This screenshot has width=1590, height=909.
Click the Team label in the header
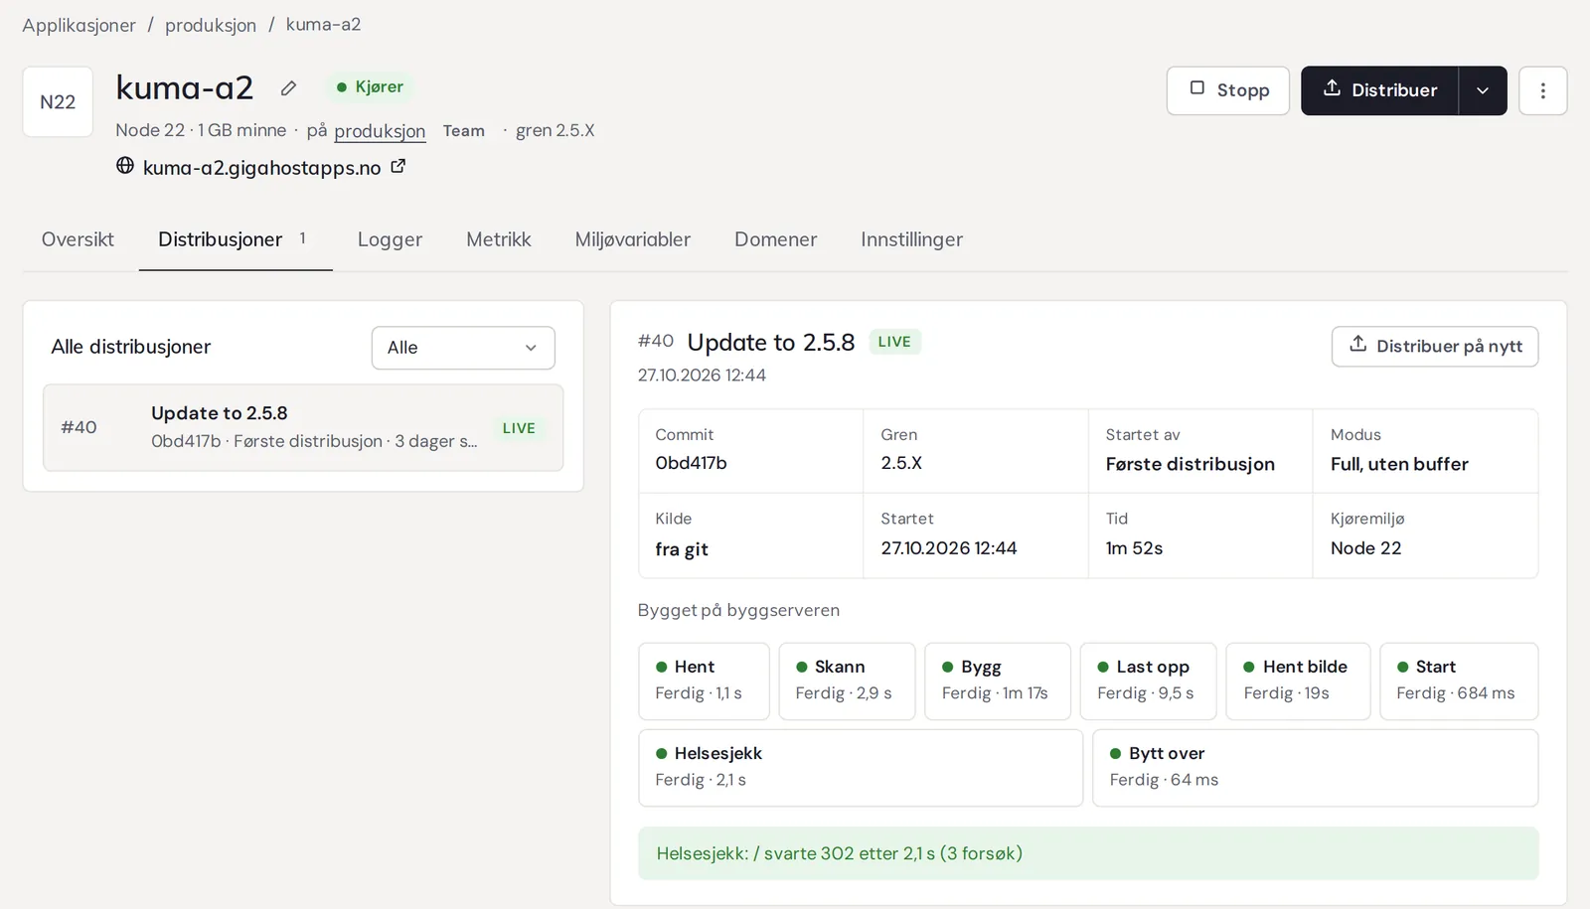[x=464, y=131]
